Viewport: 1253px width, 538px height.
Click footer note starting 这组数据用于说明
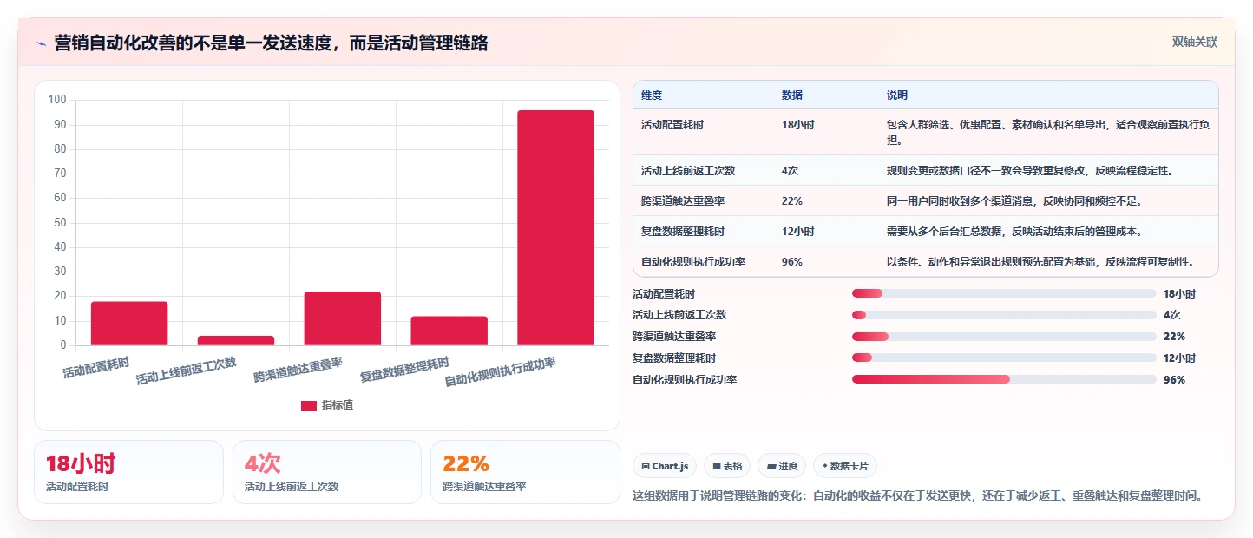coord(918,495)
